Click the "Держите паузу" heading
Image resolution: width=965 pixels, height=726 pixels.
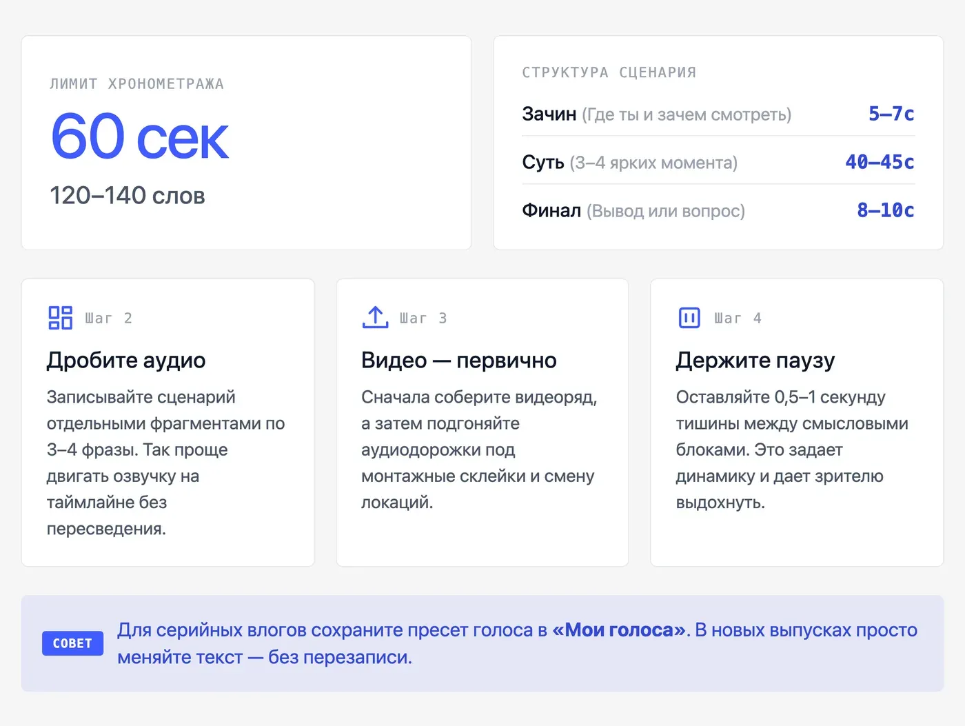(755, 360)
